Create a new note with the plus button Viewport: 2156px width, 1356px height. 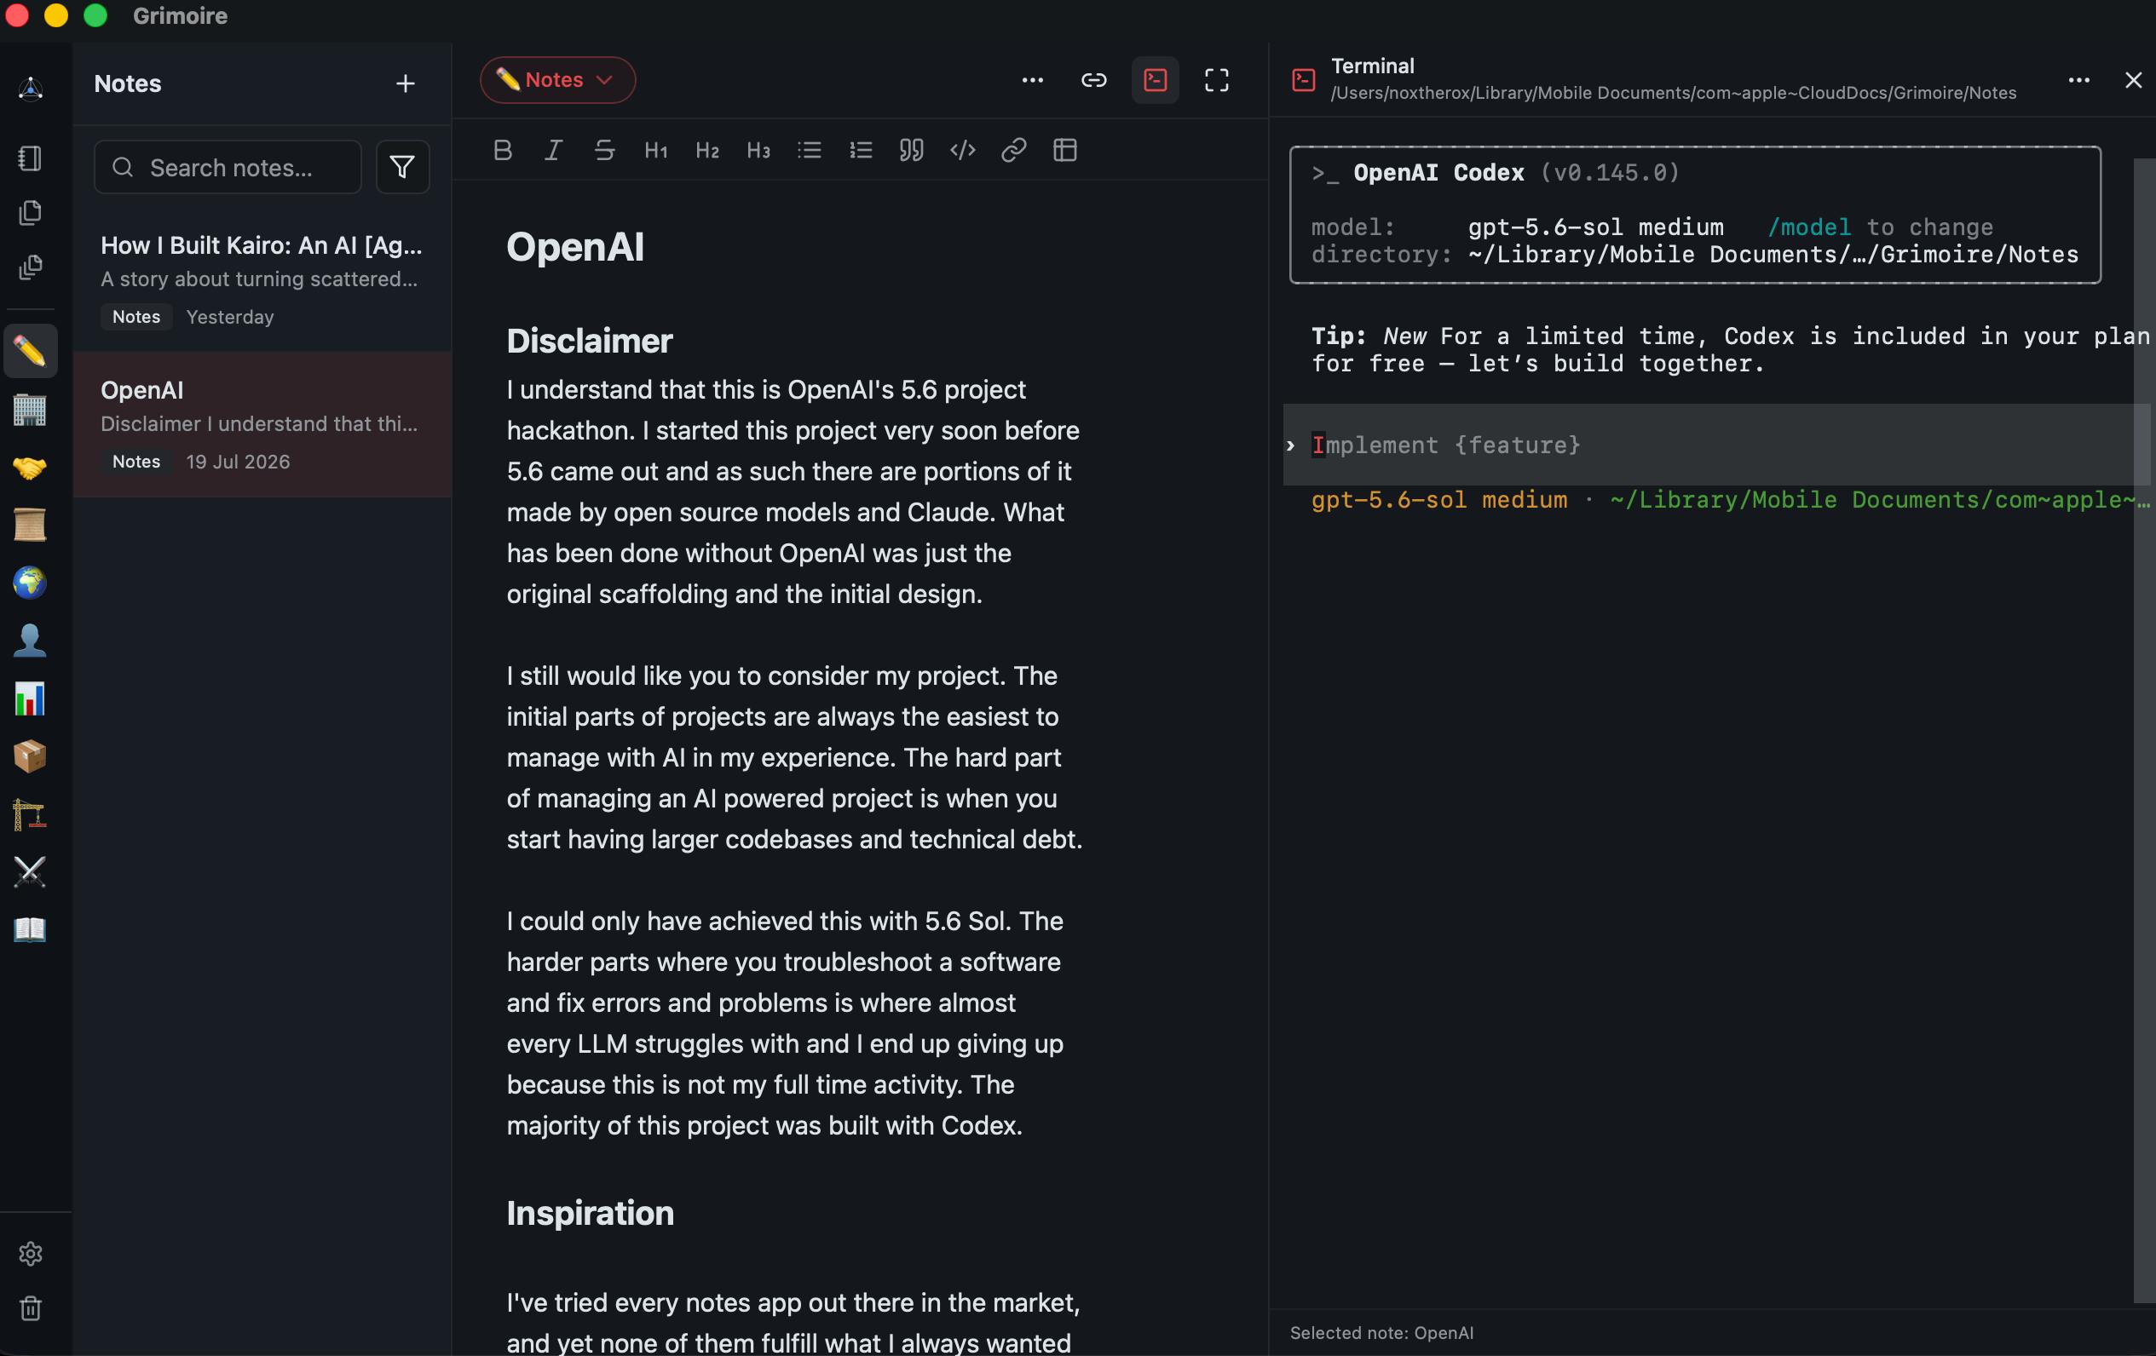point(406,83)
